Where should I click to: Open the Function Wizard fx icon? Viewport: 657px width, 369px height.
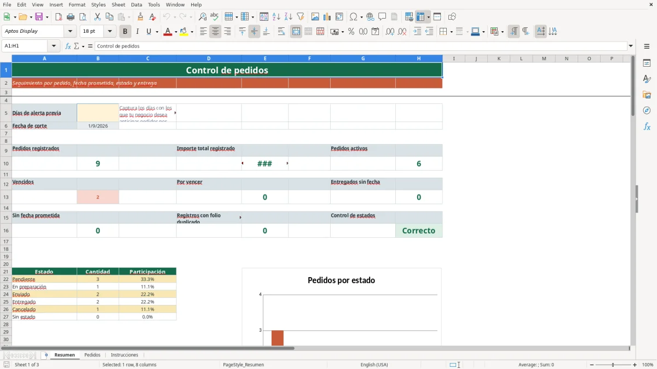tap(68, 46)
